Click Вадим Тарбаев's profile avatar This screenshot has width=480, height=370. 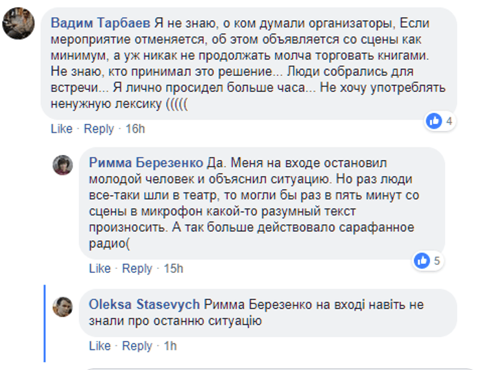coord(19,23)
